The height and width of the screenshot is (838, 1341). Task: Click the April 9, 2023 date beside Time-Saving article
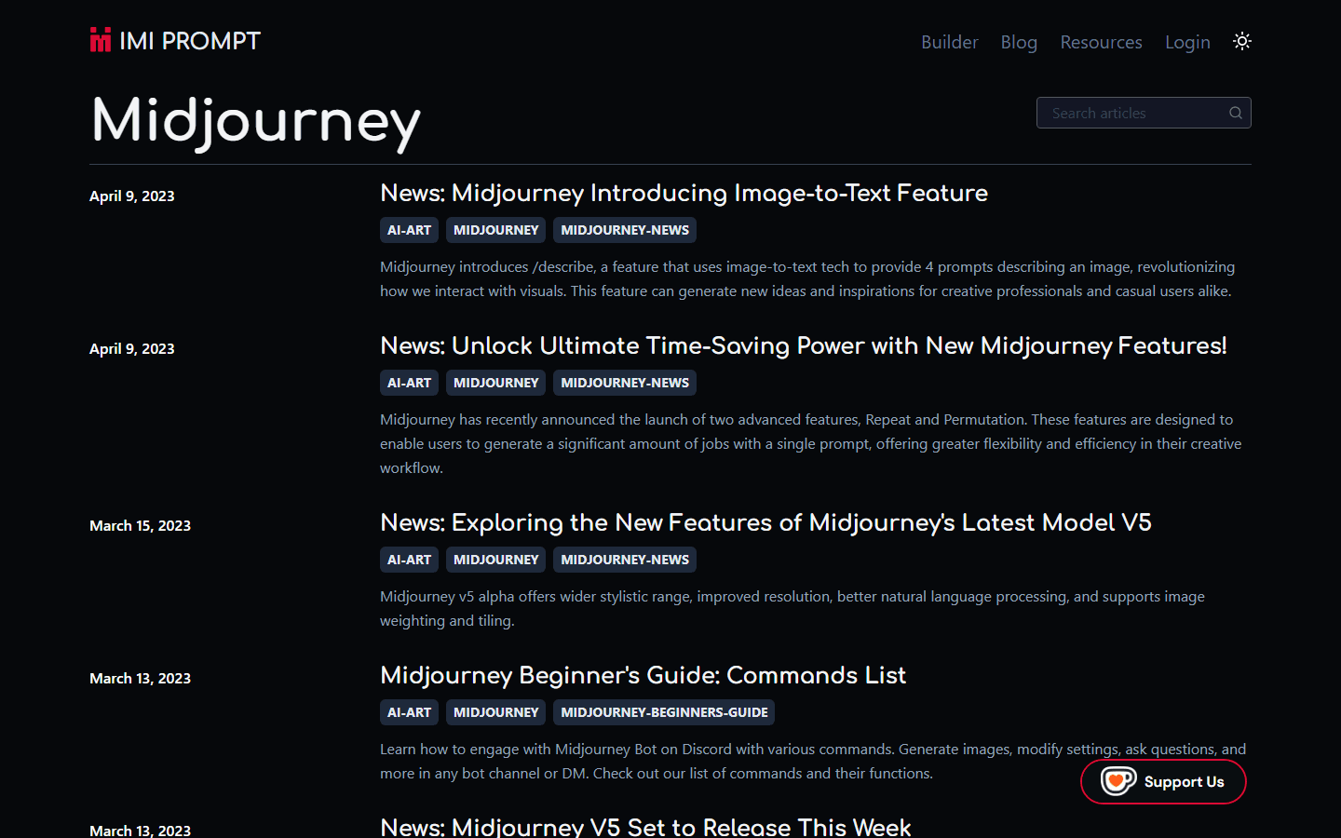[x=132, y=348]
